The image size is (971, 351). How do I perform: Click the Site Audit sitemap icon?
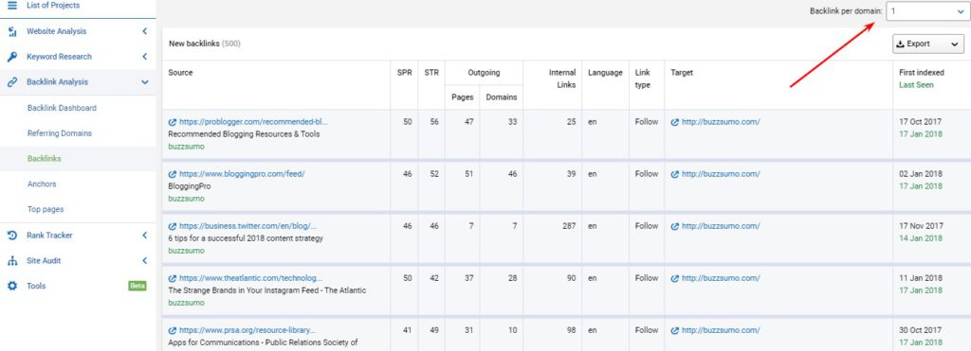pyautogui.click(x=11, y=261)
